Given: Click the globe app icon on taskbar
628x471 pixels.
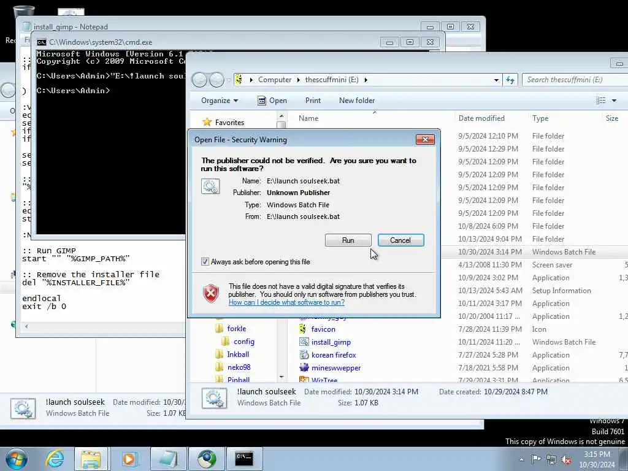Looking at the screenshot, I should pyautogui.click(x=206, y=459).
